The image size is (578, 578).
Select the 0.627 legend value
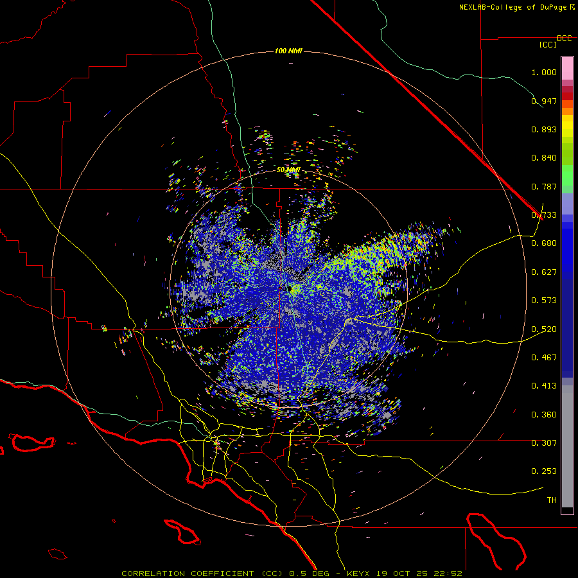coord(544,272)
